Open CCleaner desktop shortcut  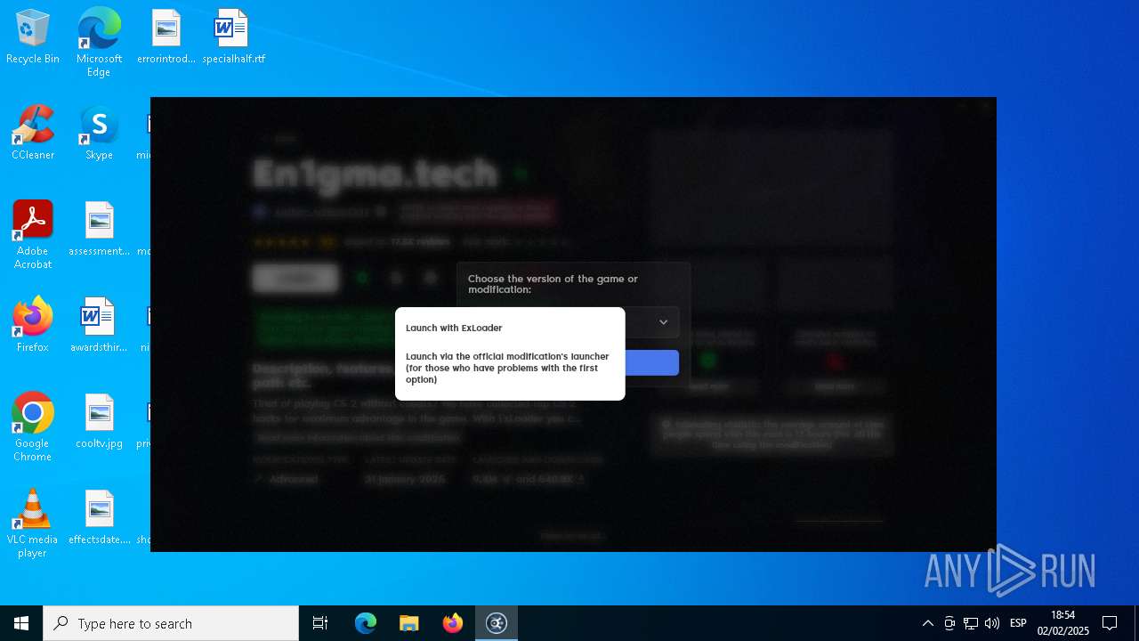click(x=33, y=134)
